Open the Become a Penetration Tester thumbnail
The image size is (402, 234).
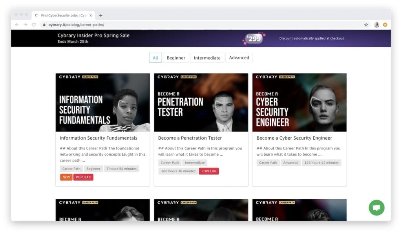coord(201,103)
